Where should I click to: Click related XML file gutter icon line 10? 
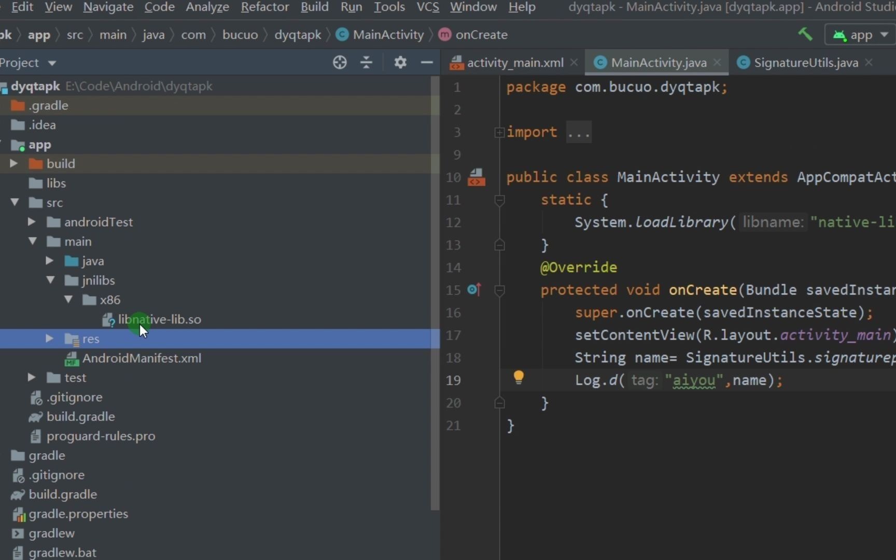pyautogui.click(x=477, y=177)
